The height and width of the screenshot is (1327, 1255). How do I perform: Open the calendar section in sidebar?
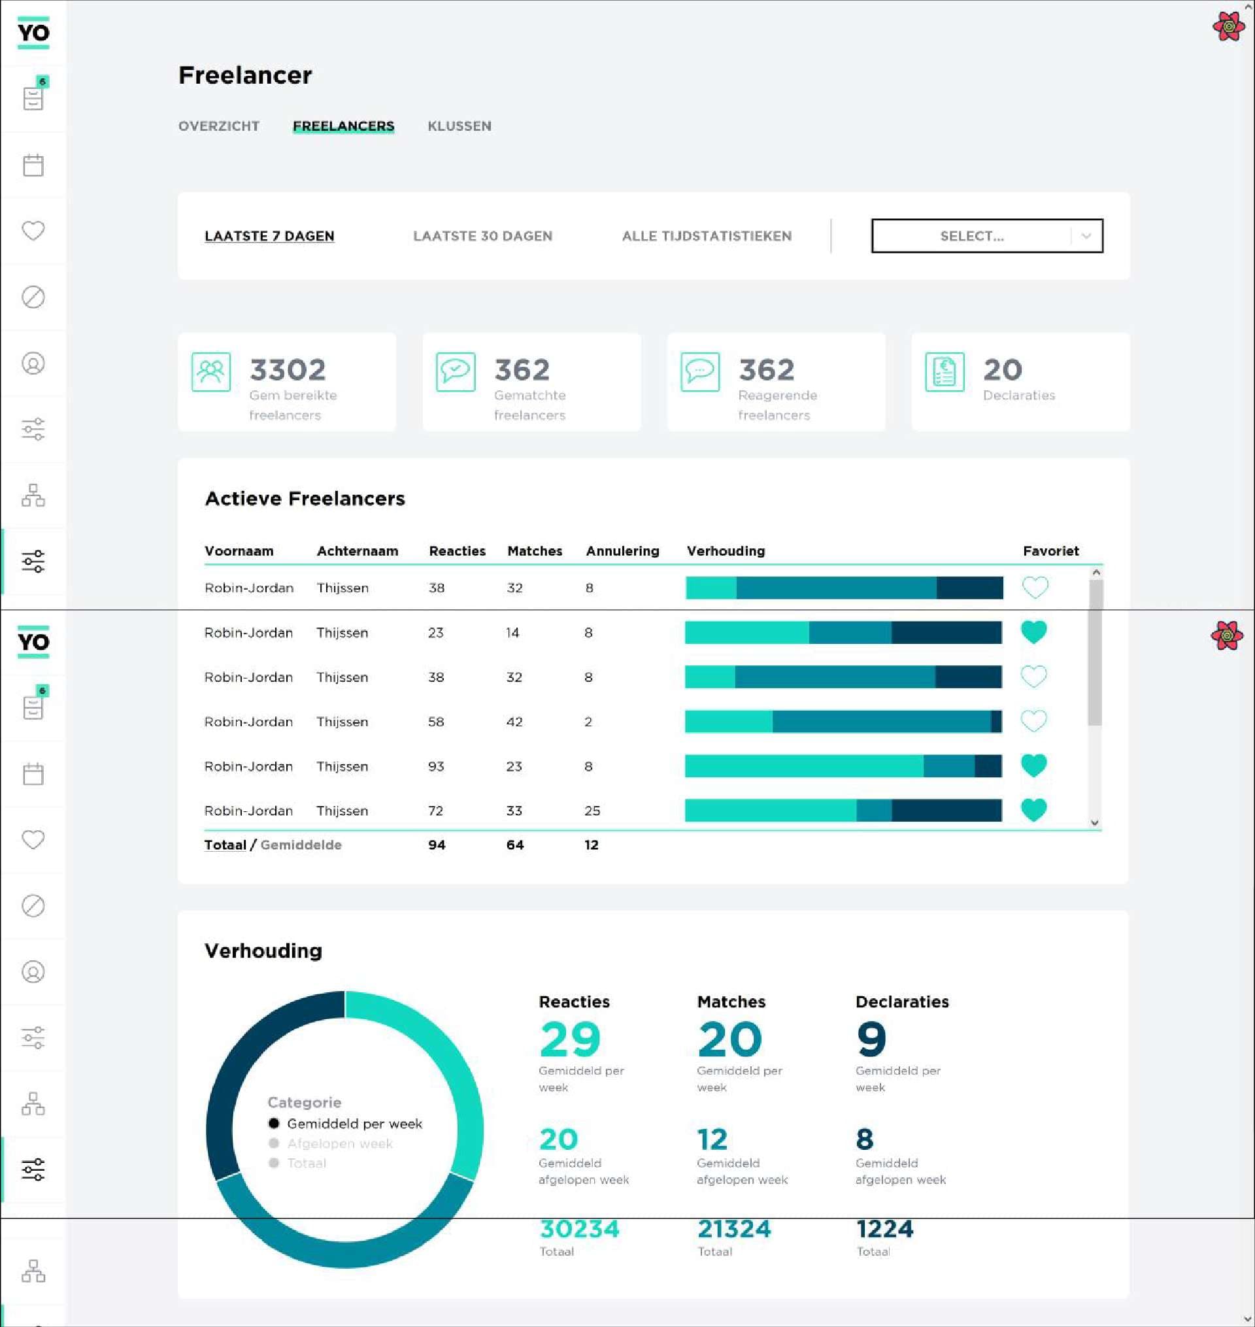33,164
